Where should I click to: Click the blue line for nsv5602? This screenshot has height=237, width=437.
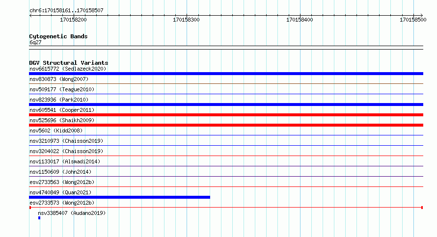tap(226, 135)
